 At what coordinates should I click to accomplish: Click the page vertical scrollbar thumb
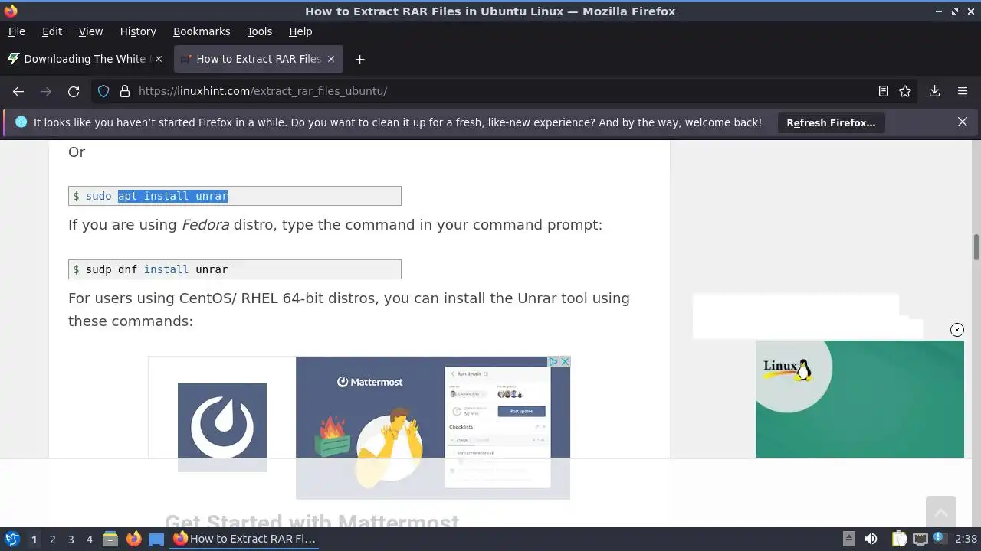[x=976, y=248]
